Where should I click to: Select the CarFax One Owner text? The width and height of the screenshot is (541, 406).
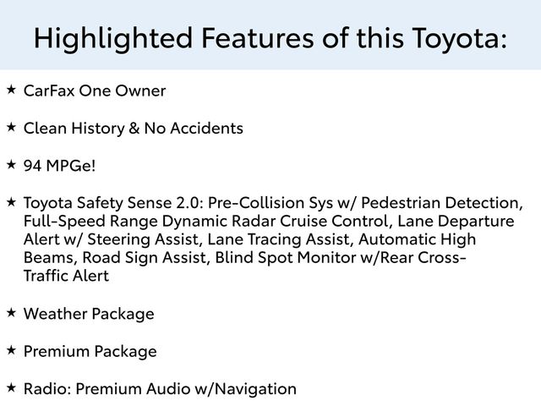pos(95,91)
